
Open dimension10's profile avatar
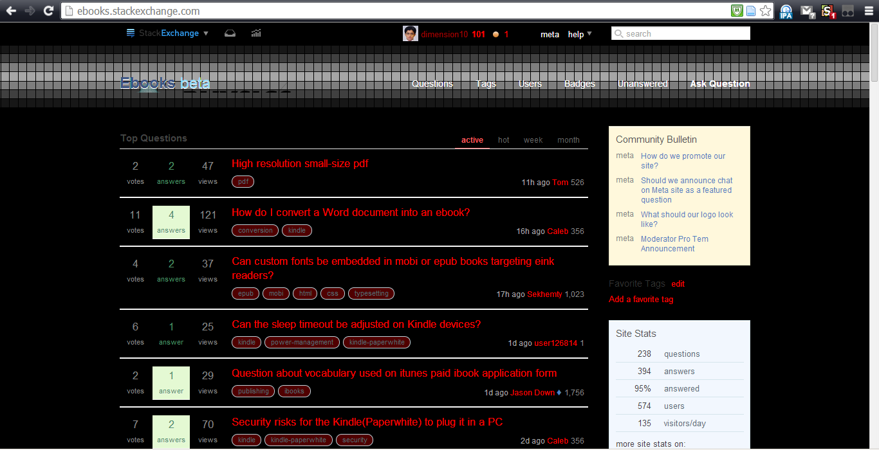click(411, 33)
